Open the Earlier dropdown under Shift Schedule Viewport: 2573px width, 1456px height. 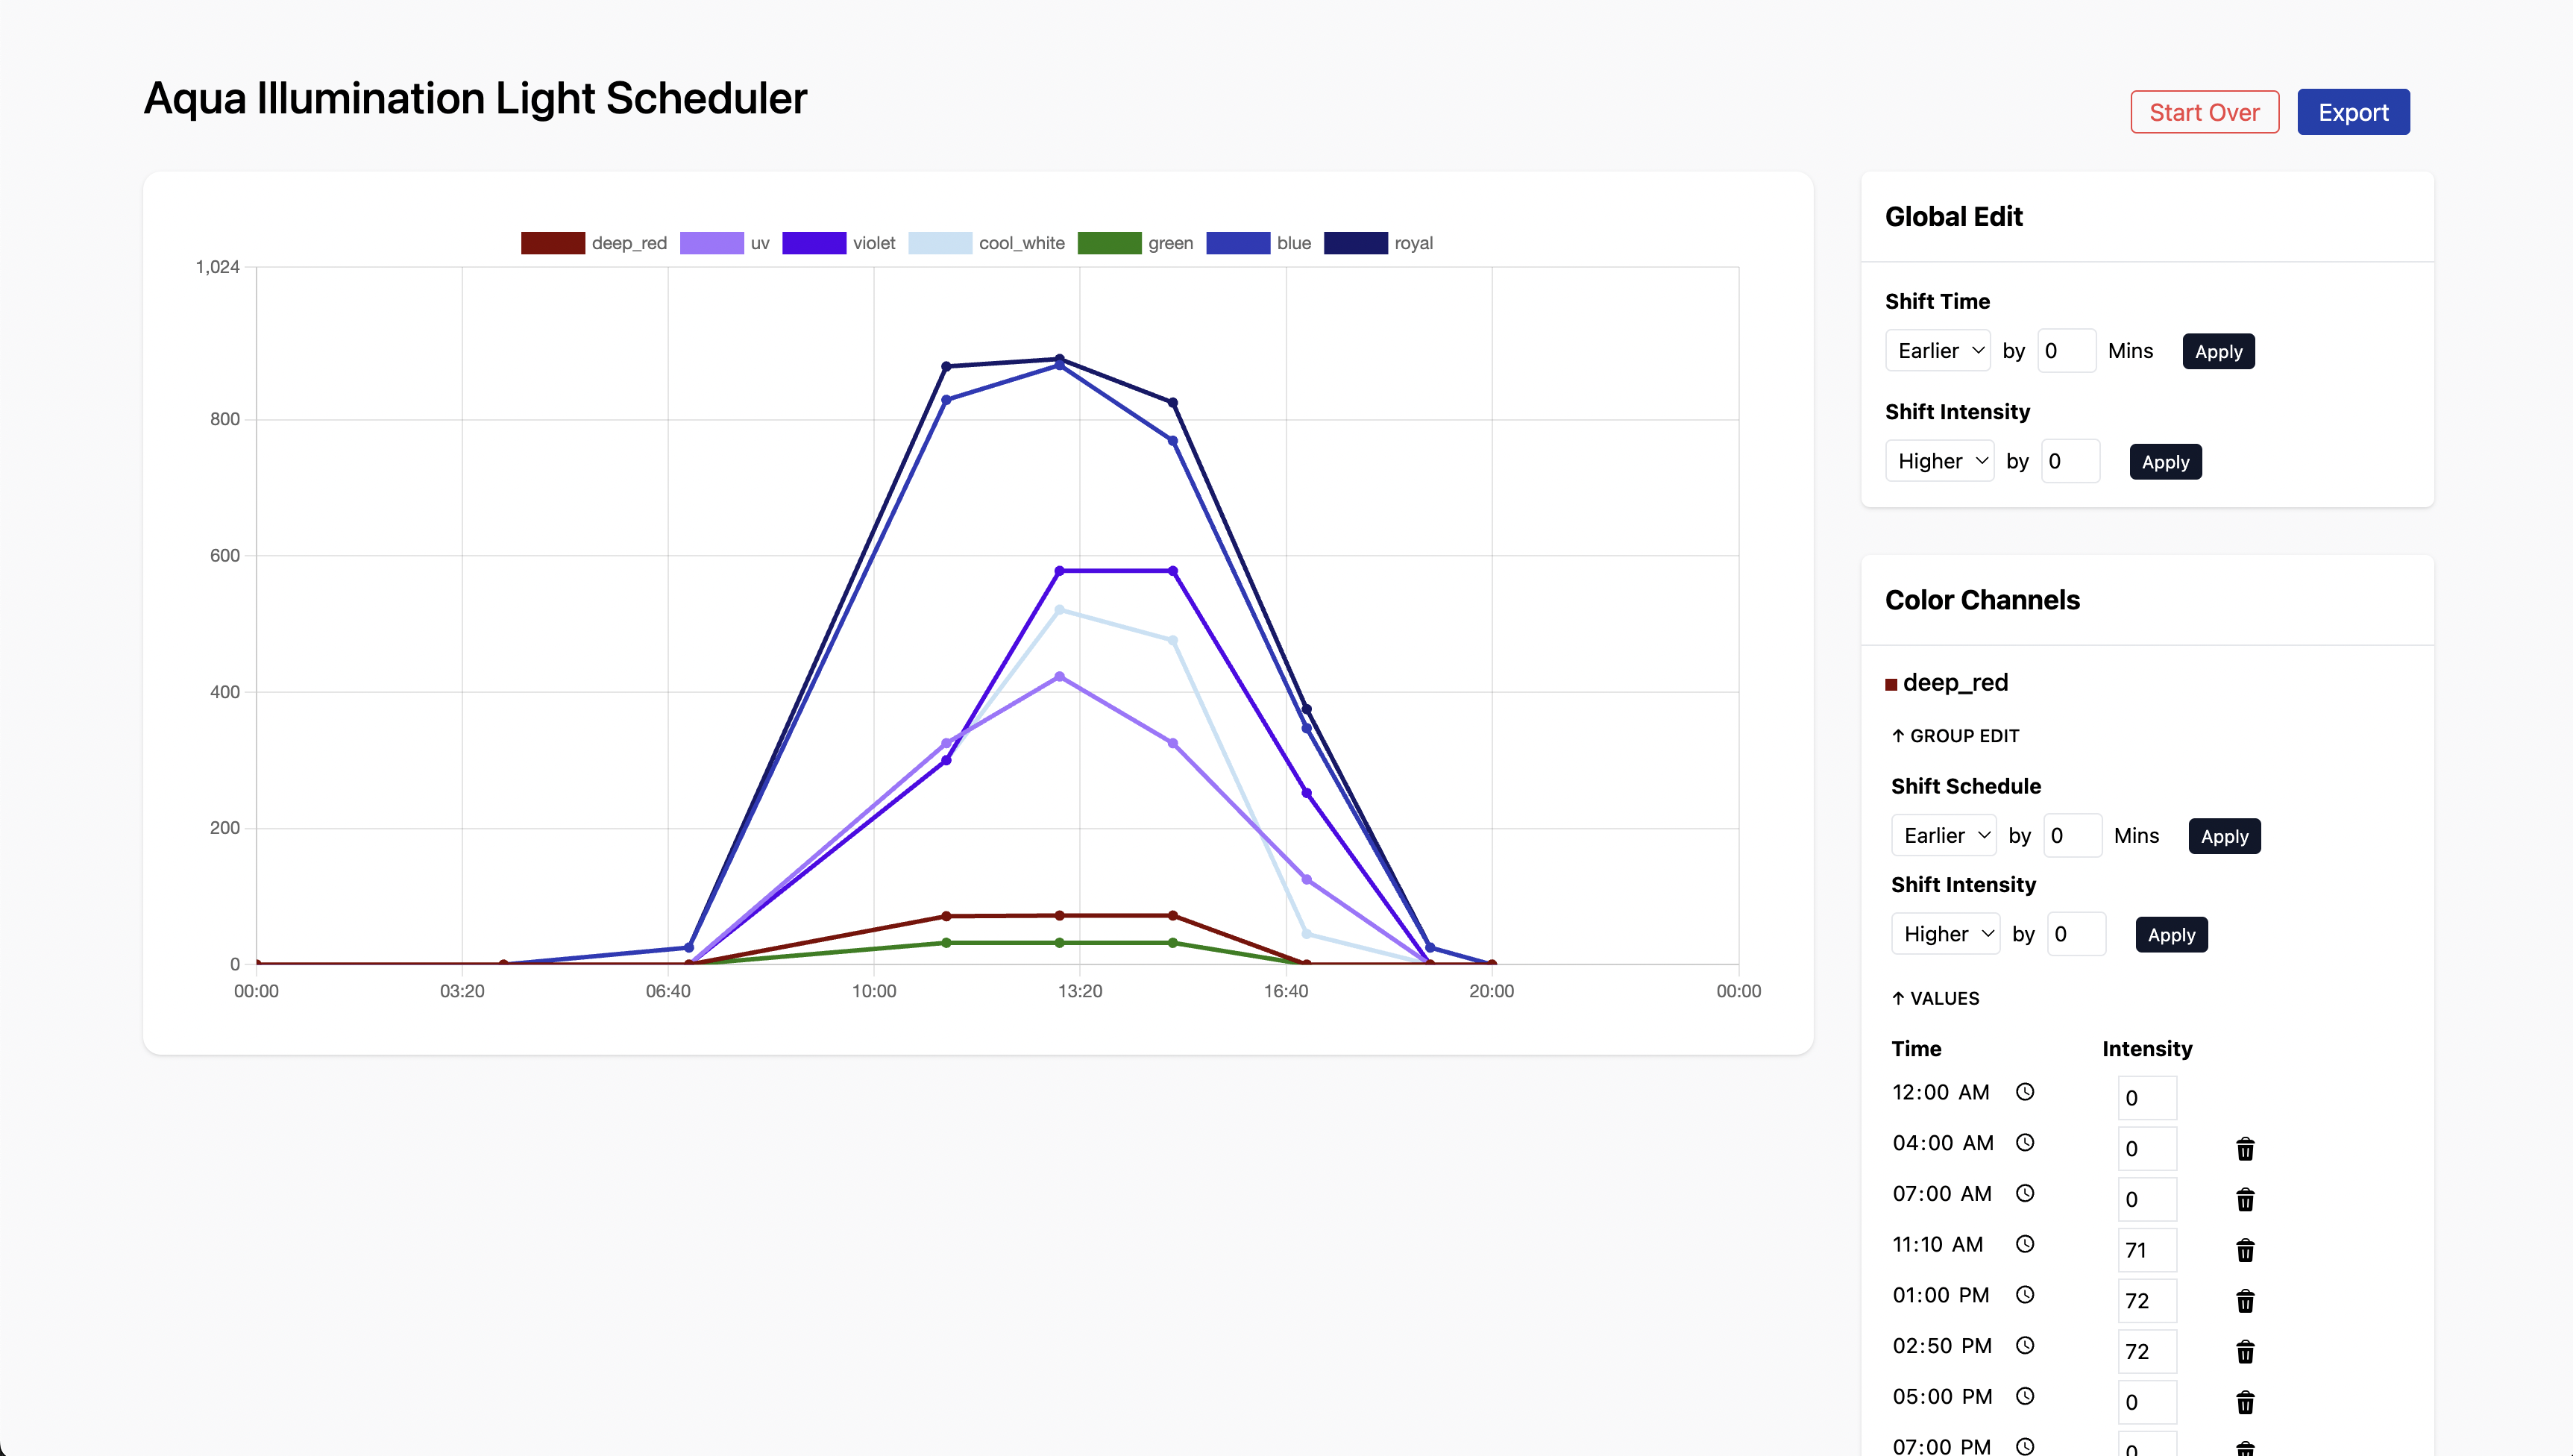[1944, 835]
